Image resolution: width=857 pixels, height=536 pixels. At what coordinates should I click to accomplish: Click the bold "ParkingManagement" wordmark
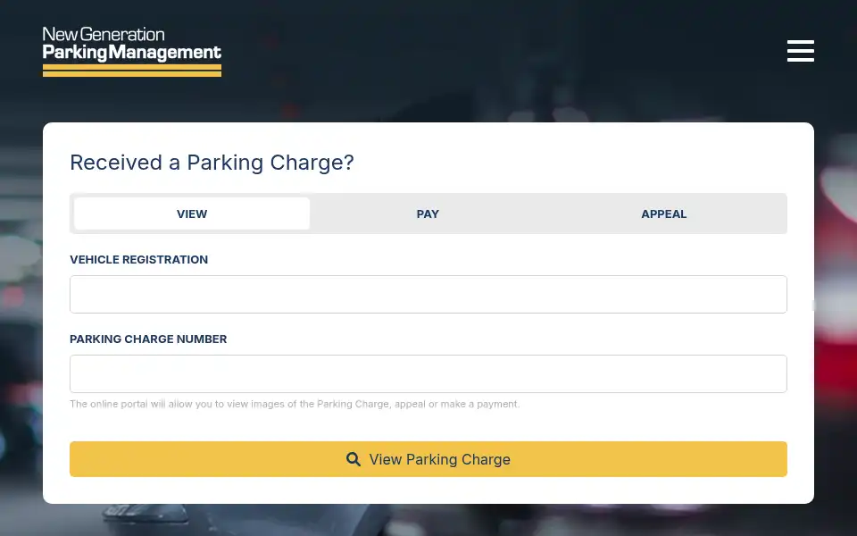[132, 53]
